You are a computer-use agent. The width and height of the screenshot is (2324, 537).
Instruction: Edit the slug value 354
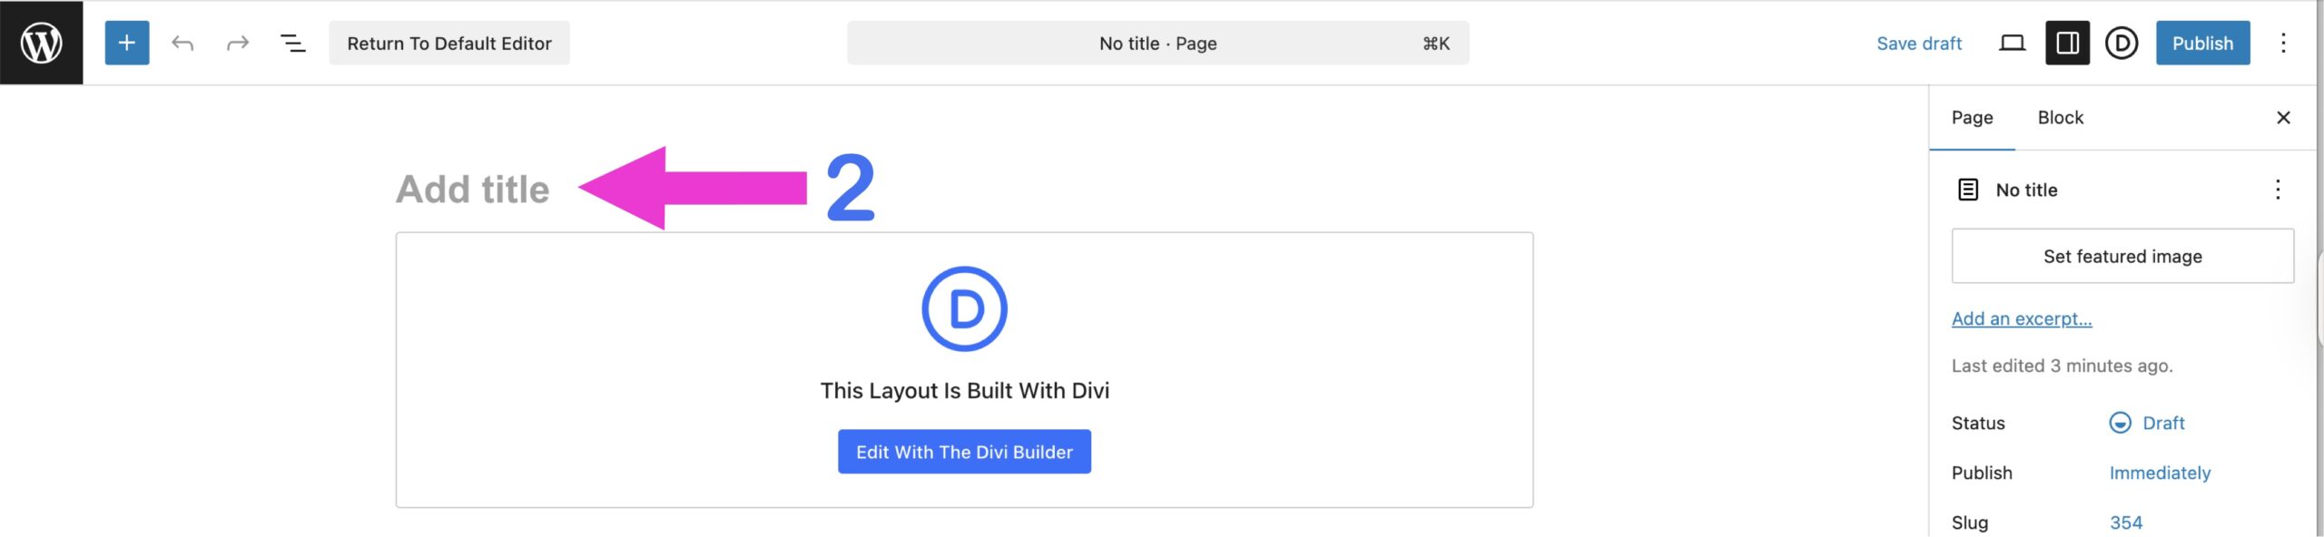pyautogui.click(x=2125, y=522)
